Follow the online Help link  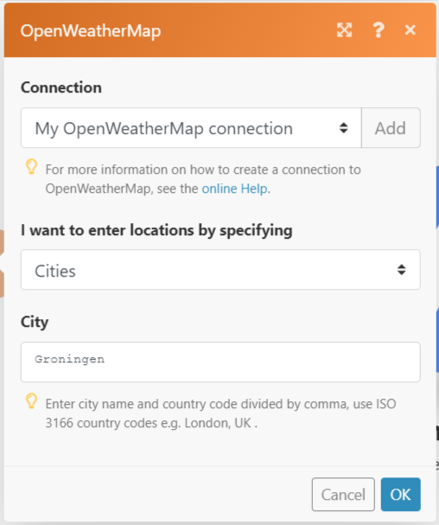click(234, 189)
